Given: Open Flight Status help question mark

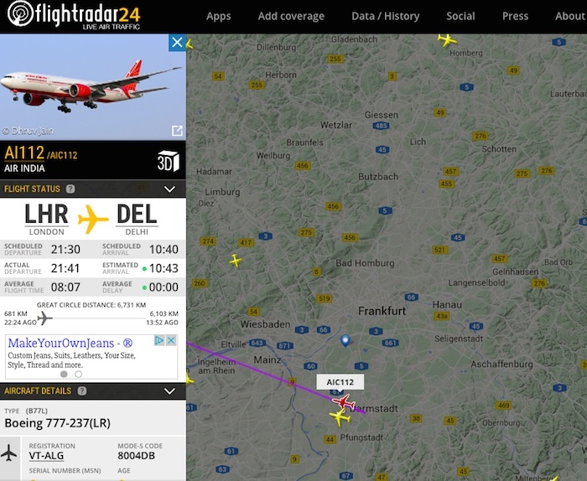Looking at the screenshot, I should pyautogui.click(x=70, y=189).
